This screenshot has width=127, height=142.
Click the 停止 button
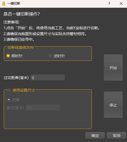tap(113, 105)
